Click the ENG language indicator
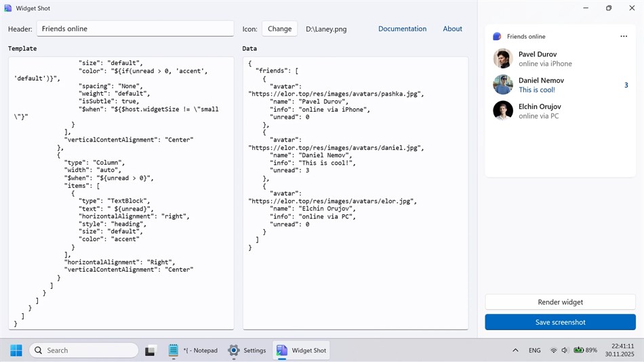Viewport: 644px width, 362px height. click(534, 350)
